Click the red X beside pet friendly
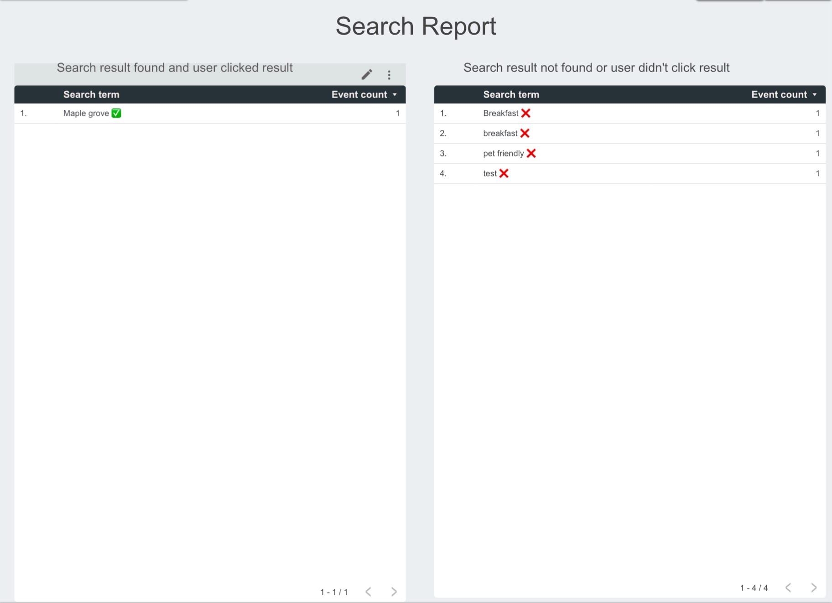 pyautogui.click(x=532, y=153)
